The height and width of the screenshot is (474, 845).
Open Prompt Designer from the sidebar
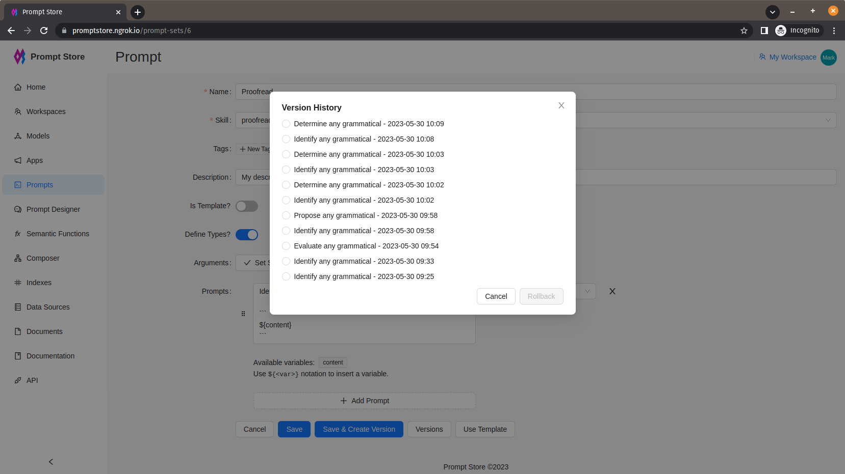(53, 209)
